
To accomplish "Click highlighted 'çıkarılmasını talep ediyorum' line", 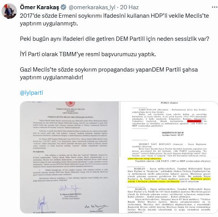I will click(x=144, y=159).
